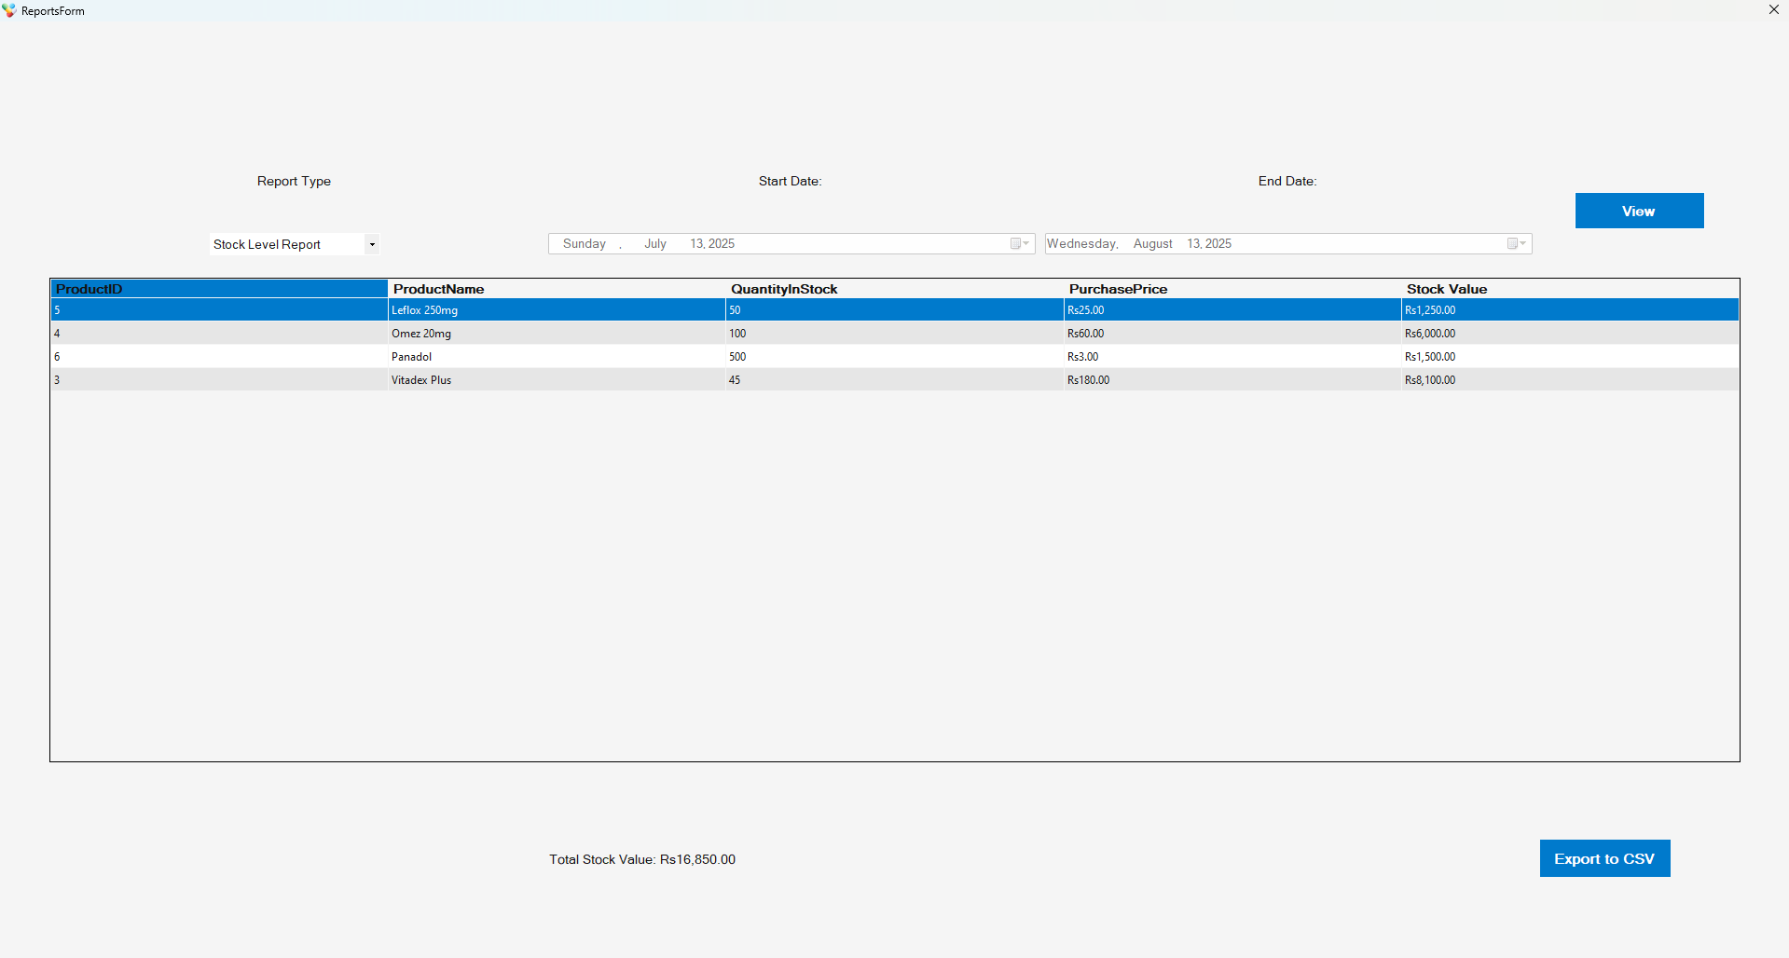Click 'Sunday' in the Start Date field
Image resolution: width=1789 pixels, height=958 pixels.
click(x=585, y=244)
